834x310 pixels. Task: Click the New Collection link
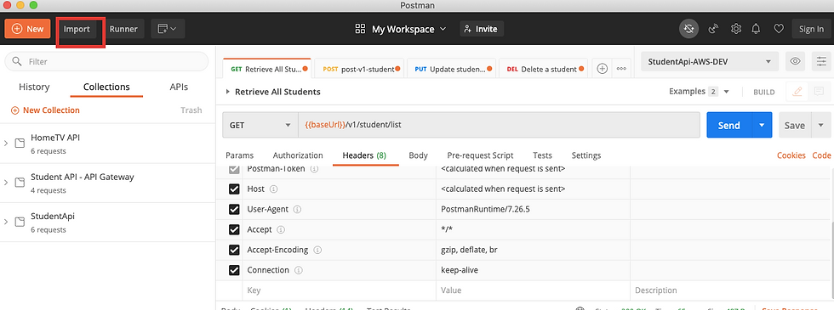click(x=45, y=110)
